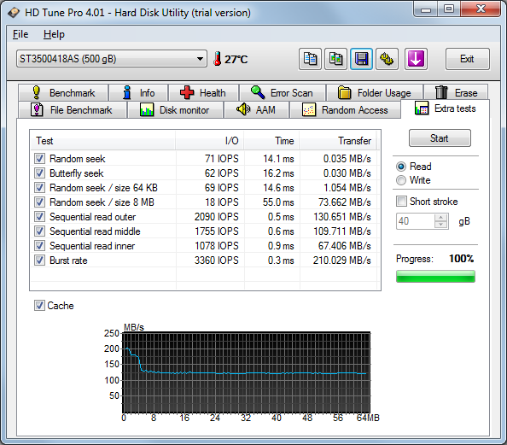Click the Start button

click(440, 138)
